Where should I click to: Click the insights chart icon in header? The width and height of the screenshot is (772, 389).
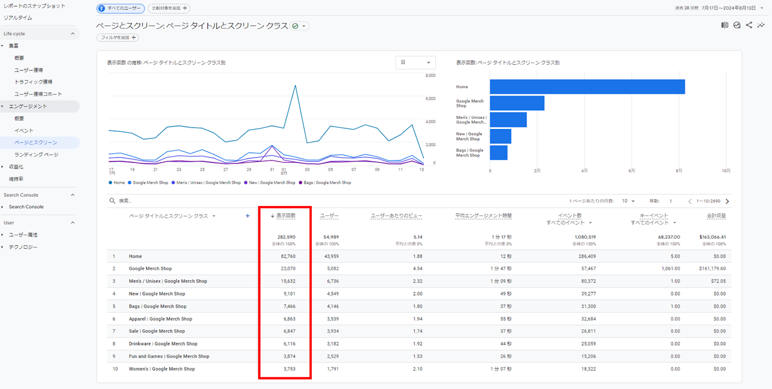pyautogui.click(x=737, y=25)
